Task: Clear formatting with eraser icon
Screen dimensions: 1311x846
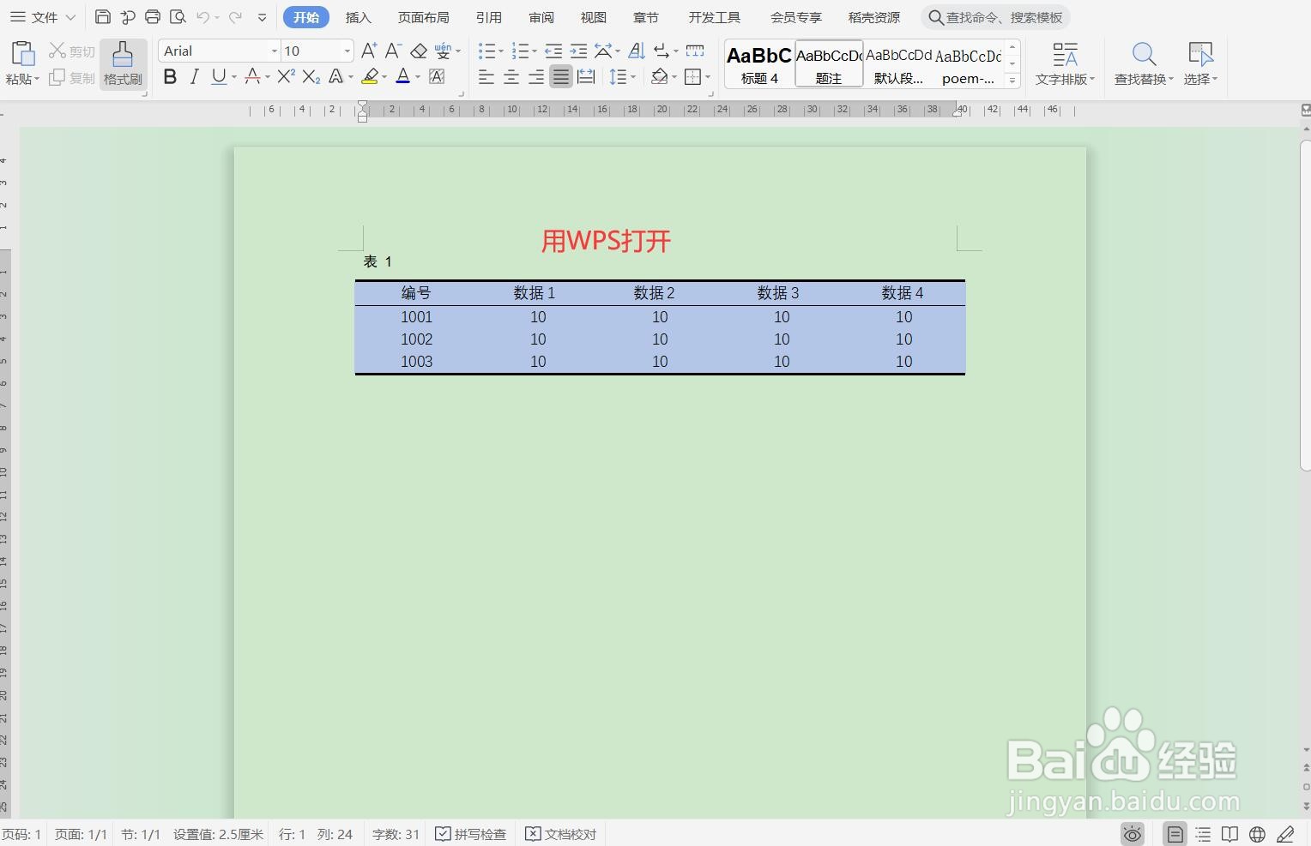Action: pyautogui.click(x=419, y=51)
